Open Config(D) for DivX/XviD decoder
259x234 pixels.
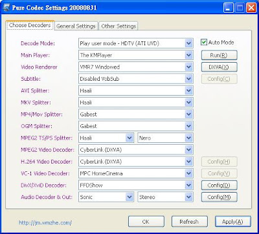[220, 185]
